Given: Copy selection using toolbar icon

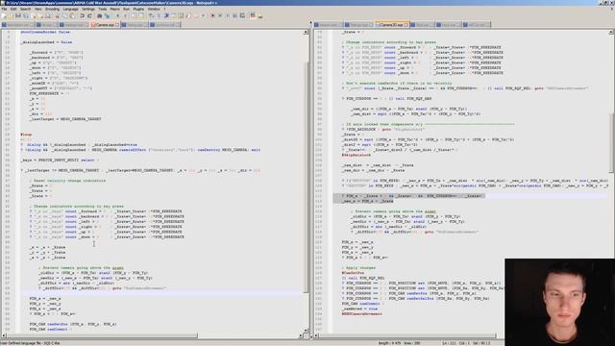Looking at the screenshot, I should point(64,15).
